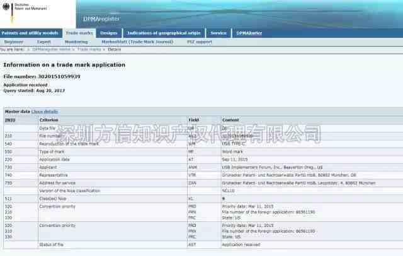This screenshot has width=403, height=256.
Task: Follow the Trade marks breadcrumb link
Action: pos(89,49)
